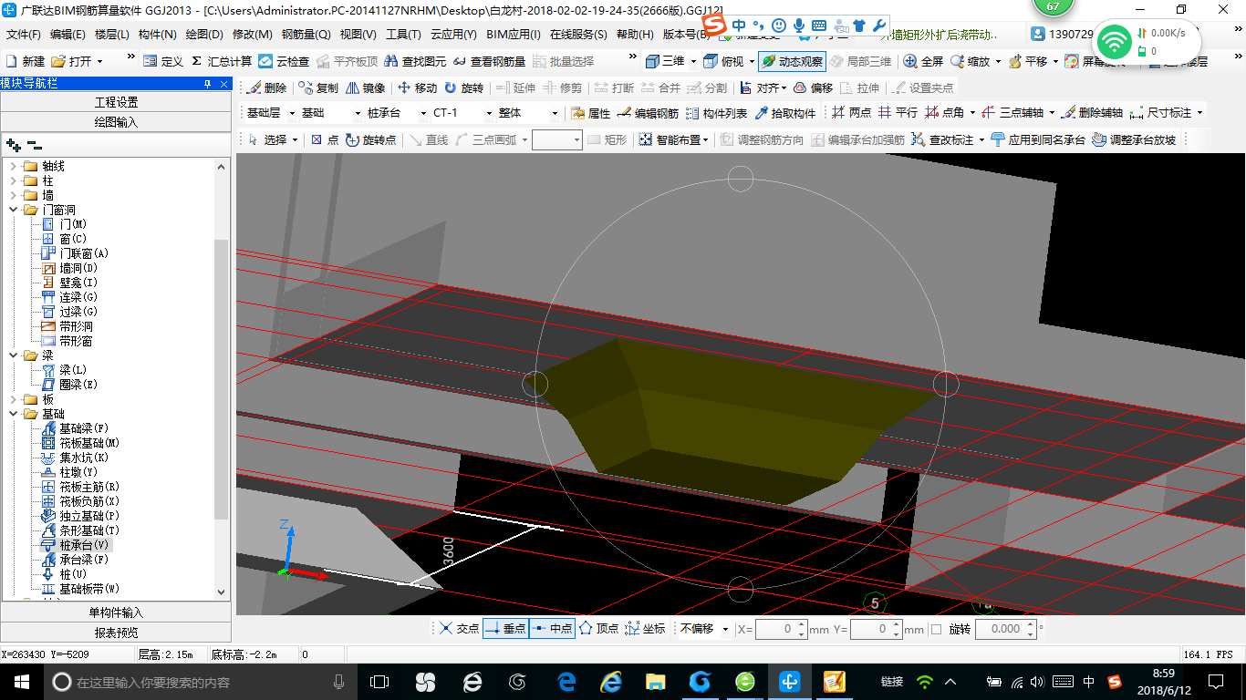Pick the 移动 move tool
This screenshot has height=700, width=1246.
[x=417, y=87]
